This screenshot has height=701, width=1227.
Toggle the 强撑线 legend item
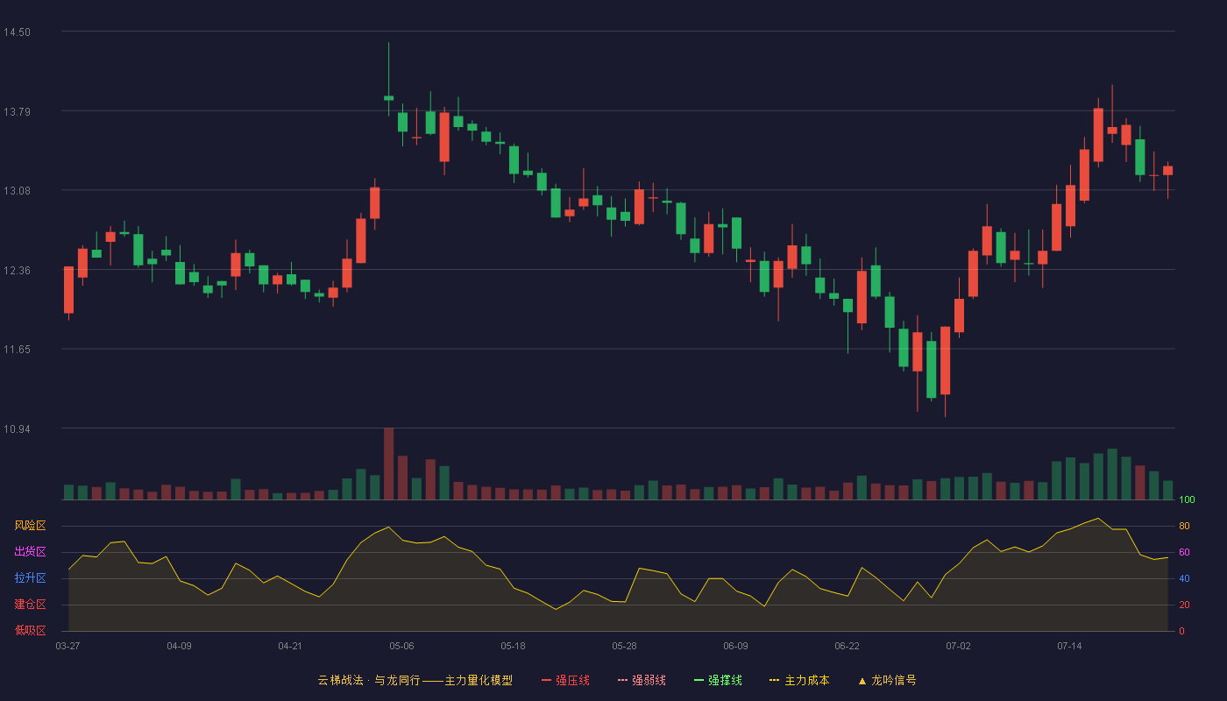pyautogui.click(x=718, y=680)
